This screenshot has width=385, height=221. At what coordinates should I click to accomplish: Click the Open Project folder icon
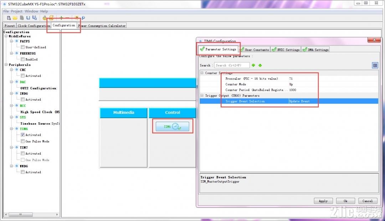coord(15,18)
